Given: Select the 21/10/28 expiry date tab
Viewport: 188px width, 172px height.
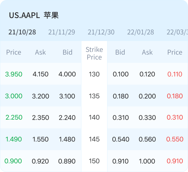Looking at the screenshot, I should point(22,32).
